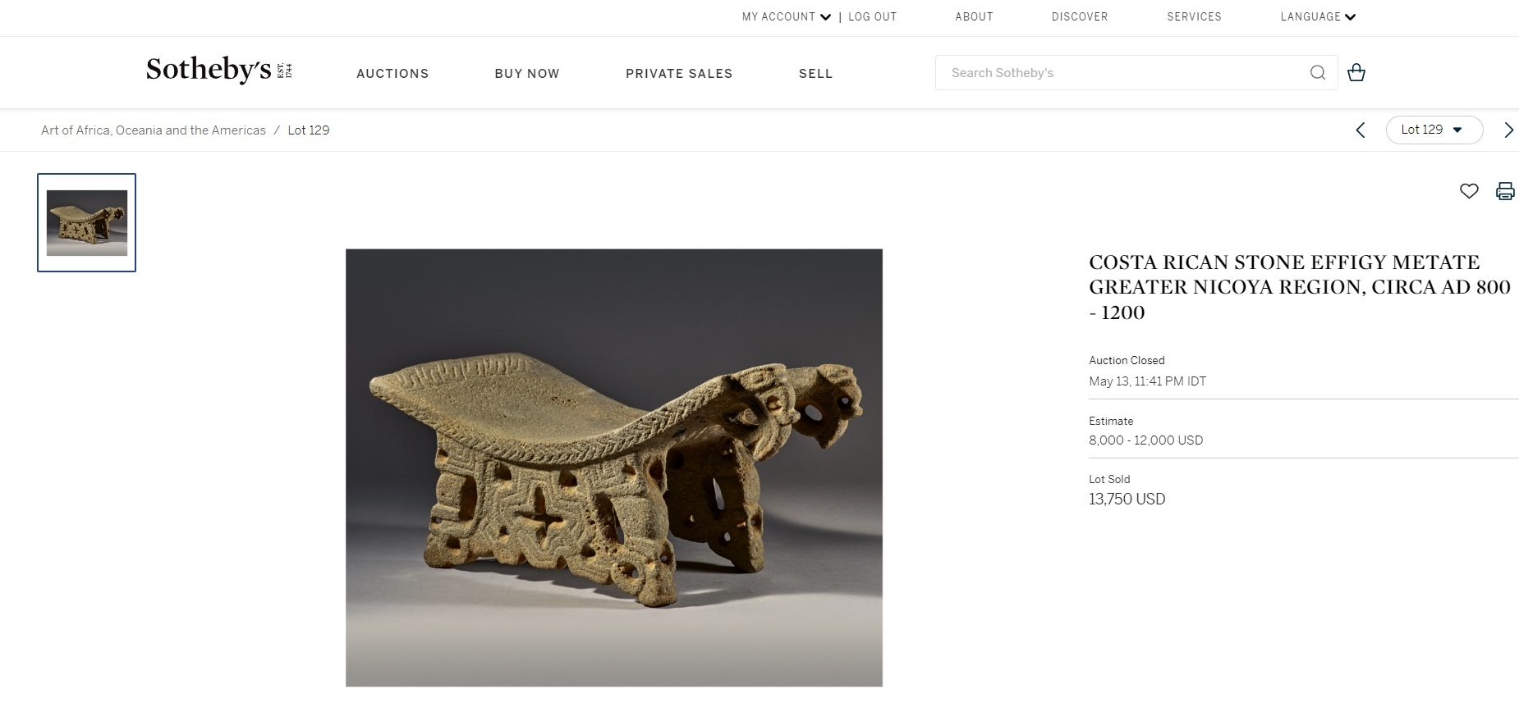Open the My Account dropdown
The image size is (1519, 707).
point(787,16)
